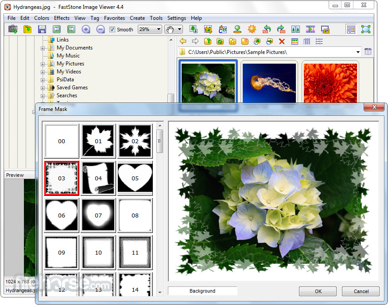Go to next image with green right arrow
This screenshot has width=388, height=305.
click(x=71, y=29)
